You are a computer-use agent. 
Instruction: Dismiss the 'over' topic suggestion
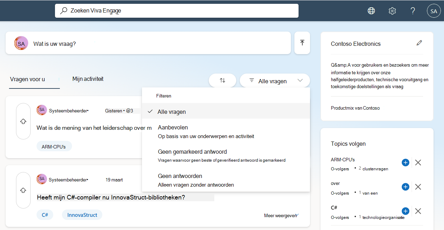[418, 187]
